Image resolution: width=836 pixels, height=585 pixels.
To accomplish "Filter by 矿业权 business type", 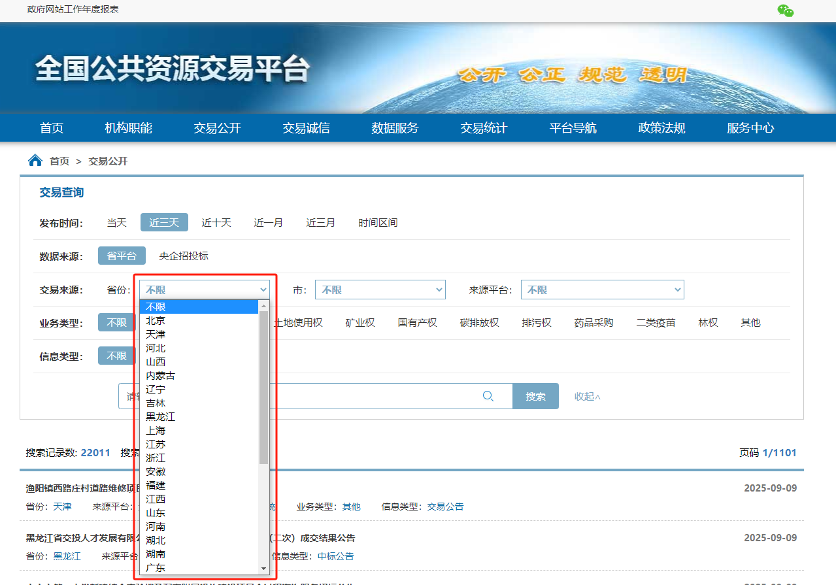I will pos(360,322).
